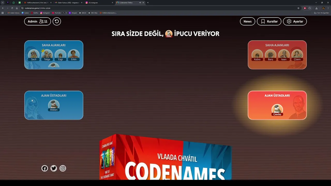The width and height of the screenshot is (331, 186).
Task: Open the Chrome profile avatar
Action: pos(323,8)
